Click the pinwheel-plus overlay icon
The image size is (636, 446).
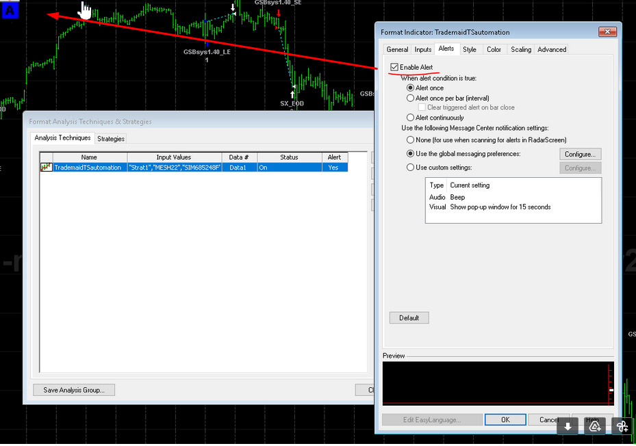pyautogui.click(x=622, y=426)
